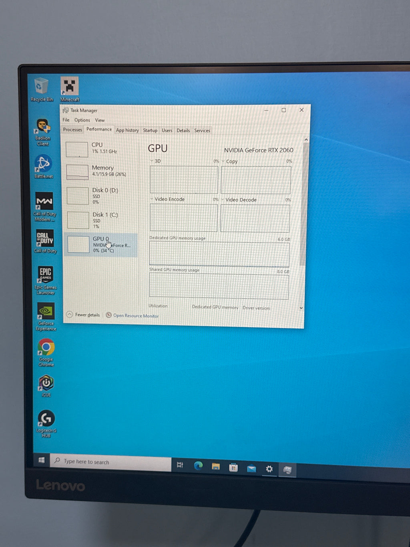Screen dimensions: 410x547
Task: Click the Utilization label
Action: [158, 306]
